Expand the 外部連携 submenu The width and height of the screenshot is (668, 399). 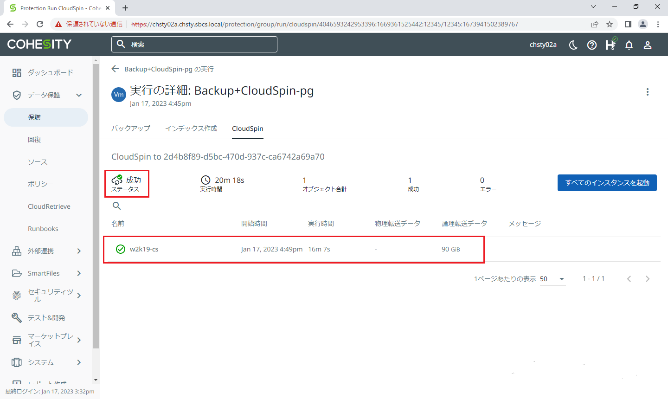(x=79, y=251)
